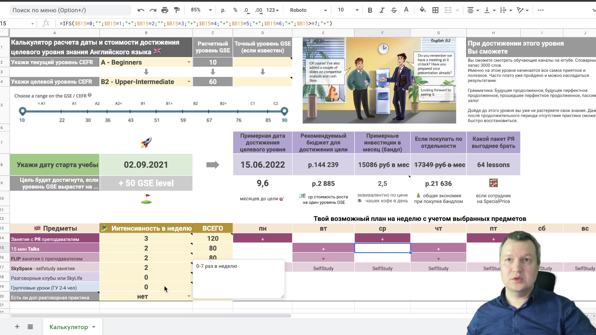Open the text color tool
The height and width of the screenshot is (335, 596).
coord(406,10)
